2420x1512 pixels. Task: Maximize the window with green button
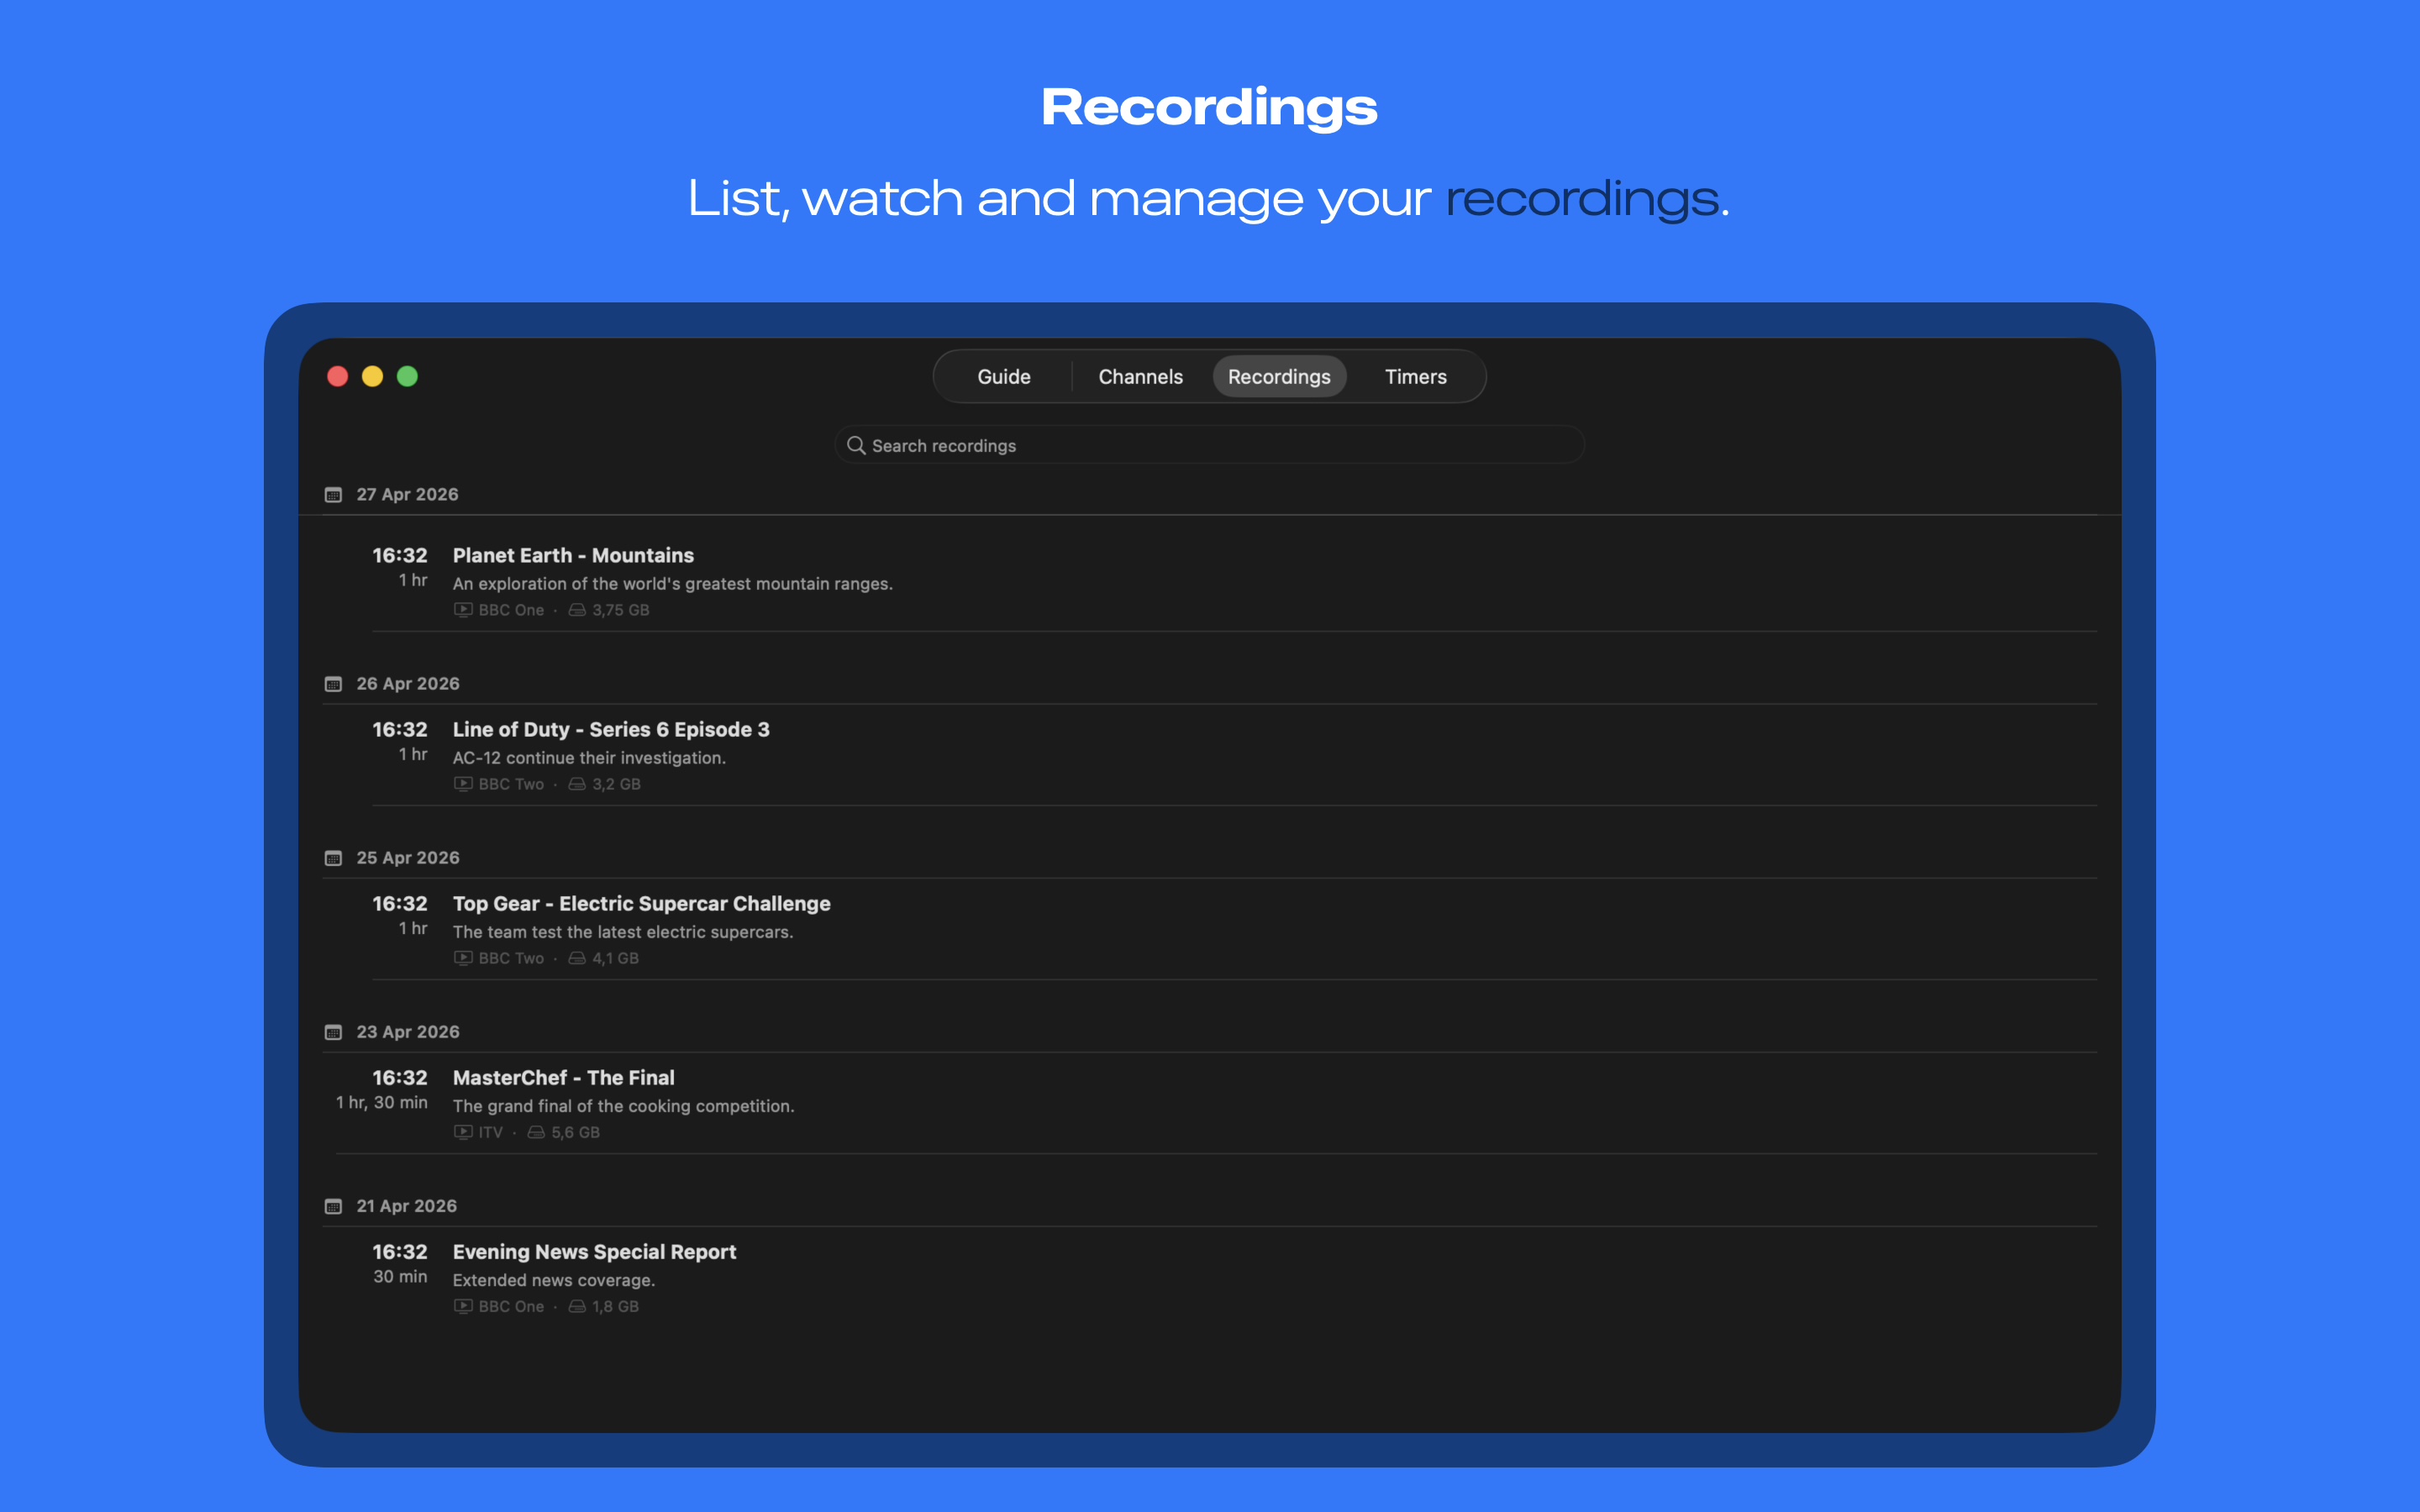pos(407,376)
